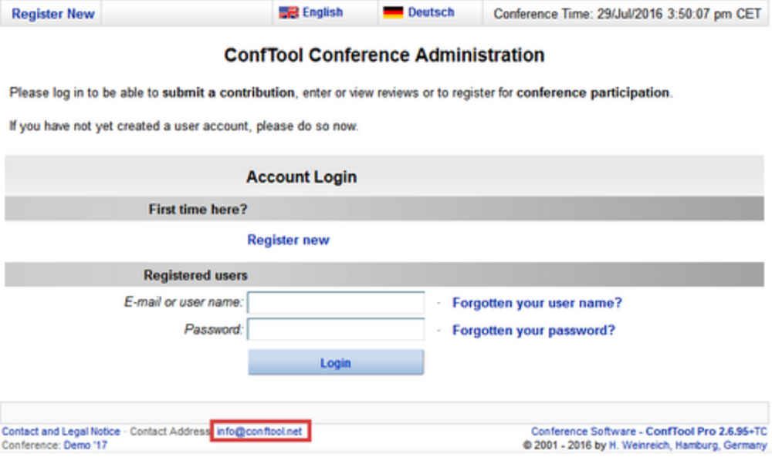Select the German flag language icon
Viewport: 772px width, 467px height.
(x=394, y=12)
